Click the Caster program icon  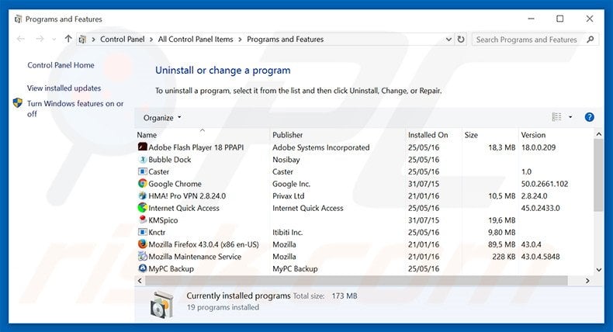[142, 171]
